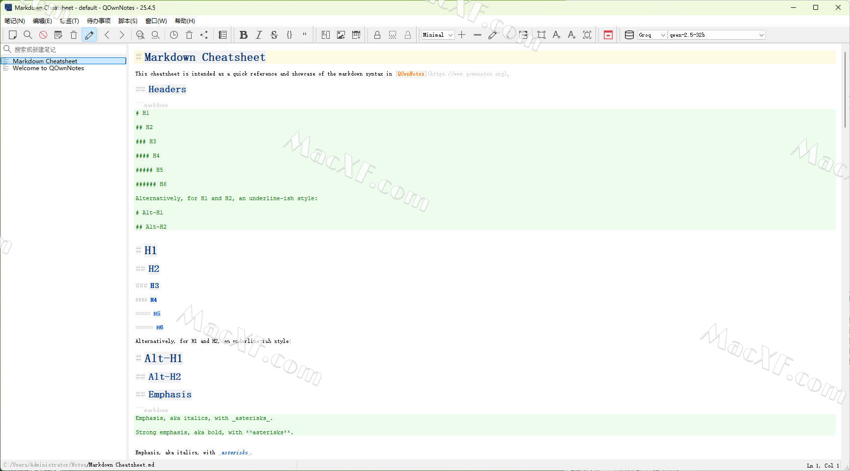
Task: Open the note search magnifier icon
Action: click(28, 35)
